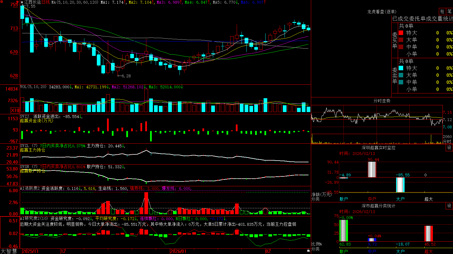Screen dimensions: 453x254
Task: Click the 超赢散户持仓 label
Action: [33, 171]
